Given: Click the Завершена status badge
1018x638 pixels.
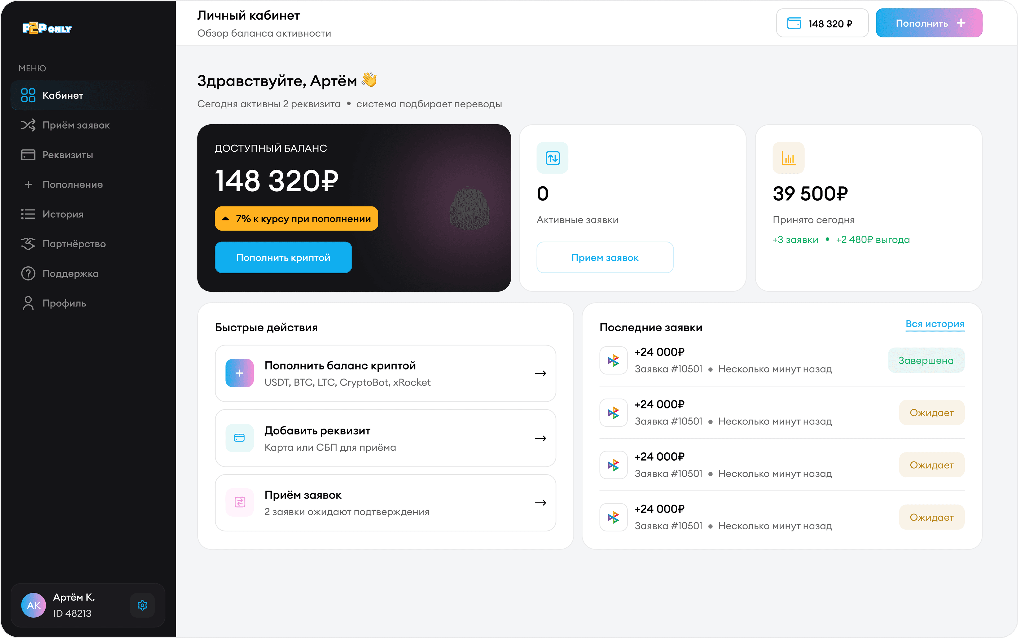Looking at the screenshot, I should point(926,360).
